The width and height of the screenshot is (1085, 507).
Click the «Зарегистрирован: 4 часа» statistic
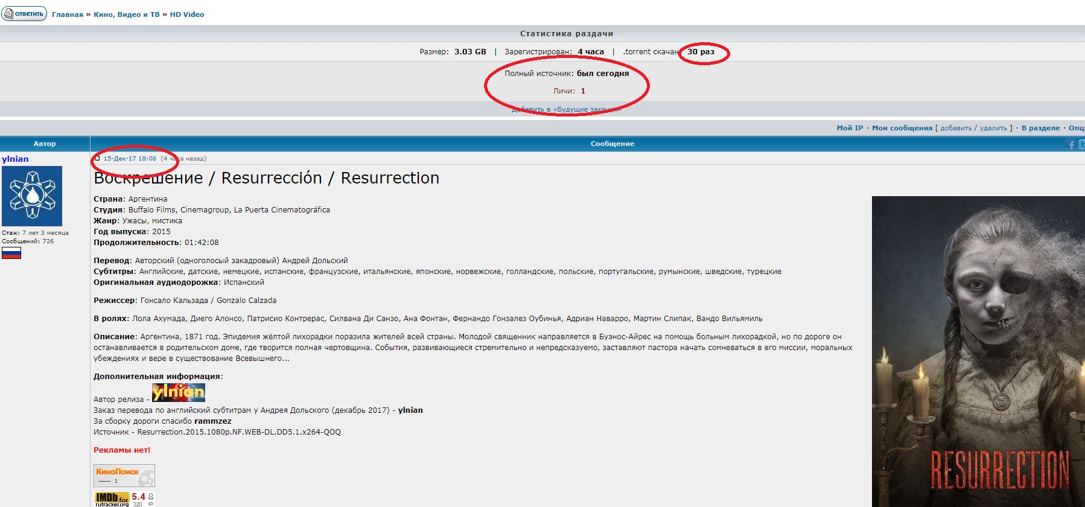click(x=554, y=52)
